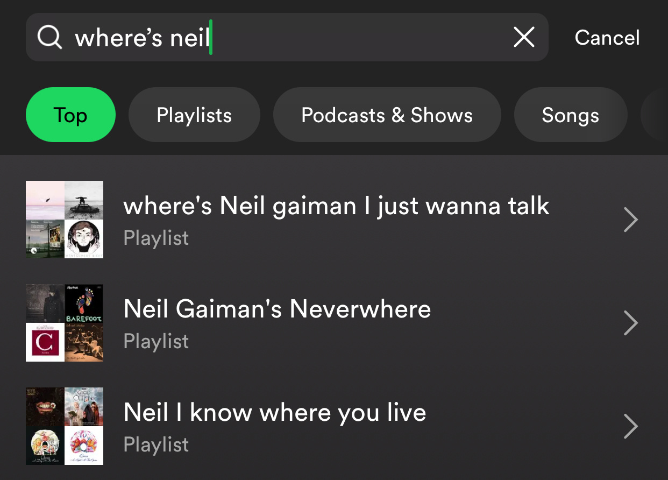Tap the cover collage with Good Omens artwork
Viewport: 668px width, 480px height.
(65, 426)
